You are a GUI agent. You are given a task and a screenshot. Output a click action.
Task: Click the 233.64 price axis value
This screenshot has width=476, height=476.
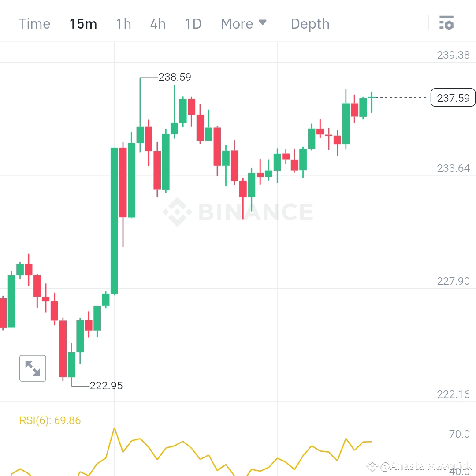tap(454, 168)
